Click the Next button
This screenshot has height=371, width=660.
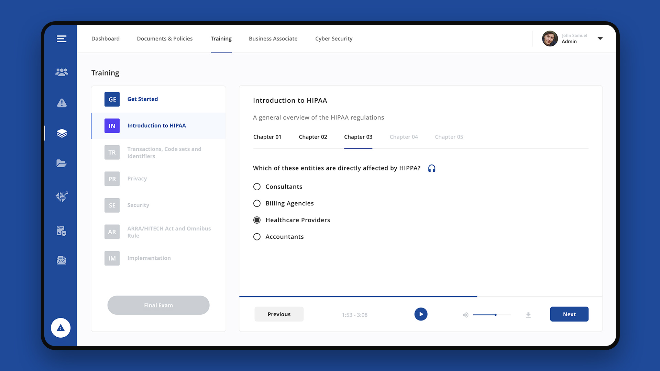(x=569, y=314)
